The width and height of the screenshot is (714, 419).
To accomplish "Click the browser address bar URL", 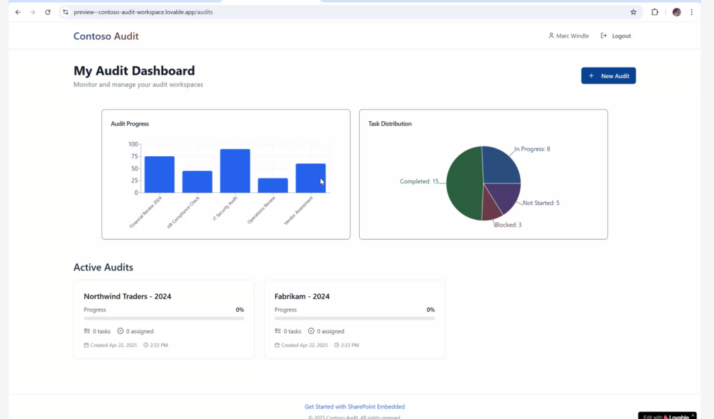I will [x=143, y=13].
